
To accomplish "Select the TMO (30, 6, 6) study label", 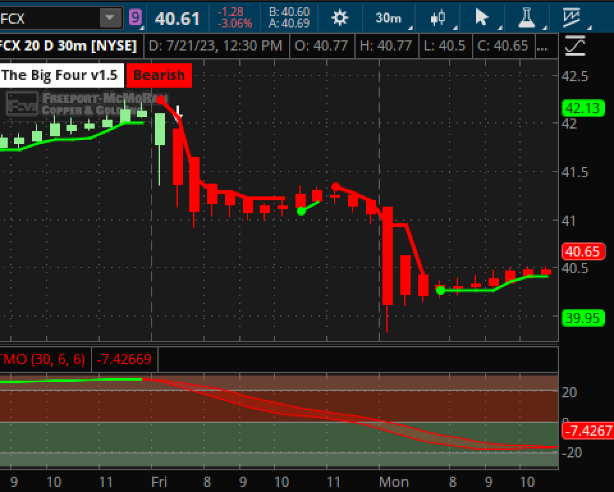I will pyautogui.click(x=43, y=359).
